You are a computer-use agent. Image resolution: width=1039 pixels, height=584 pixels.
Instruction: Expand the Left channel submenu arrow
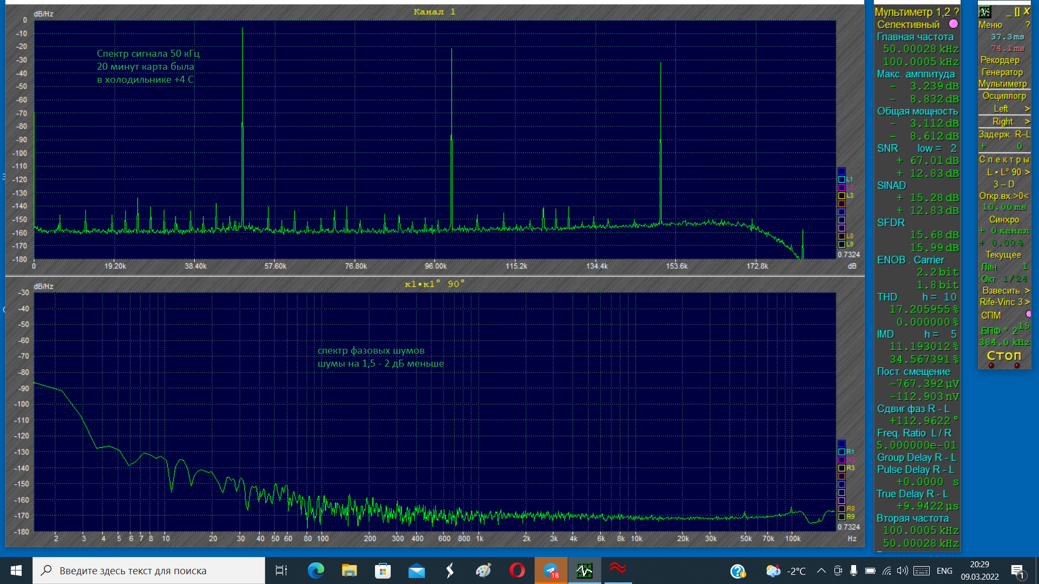1027,109
